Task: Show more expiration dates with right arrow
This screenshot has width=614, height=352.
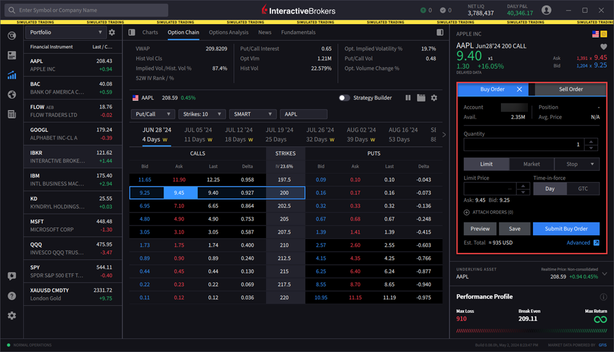Action: pyautogui.click(x=444, y=135)
